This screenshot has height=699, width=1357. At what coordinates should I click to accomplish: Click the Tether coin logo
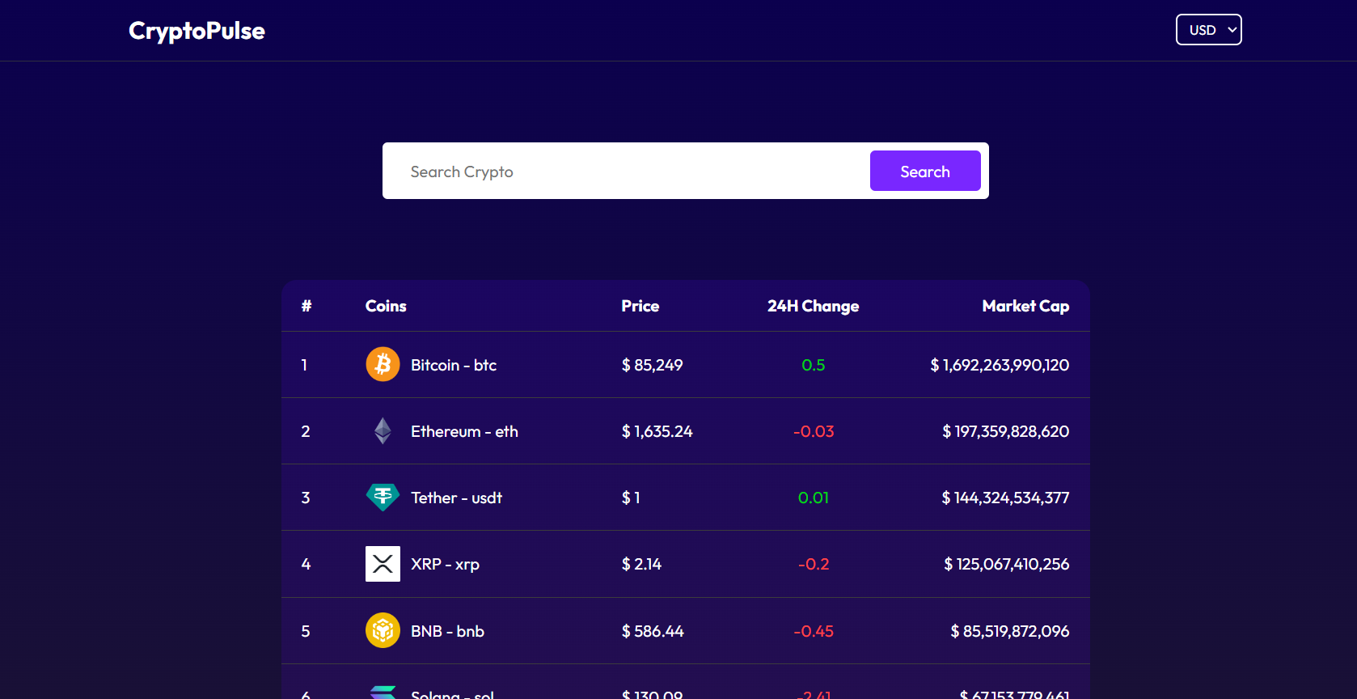coord(383,497)
